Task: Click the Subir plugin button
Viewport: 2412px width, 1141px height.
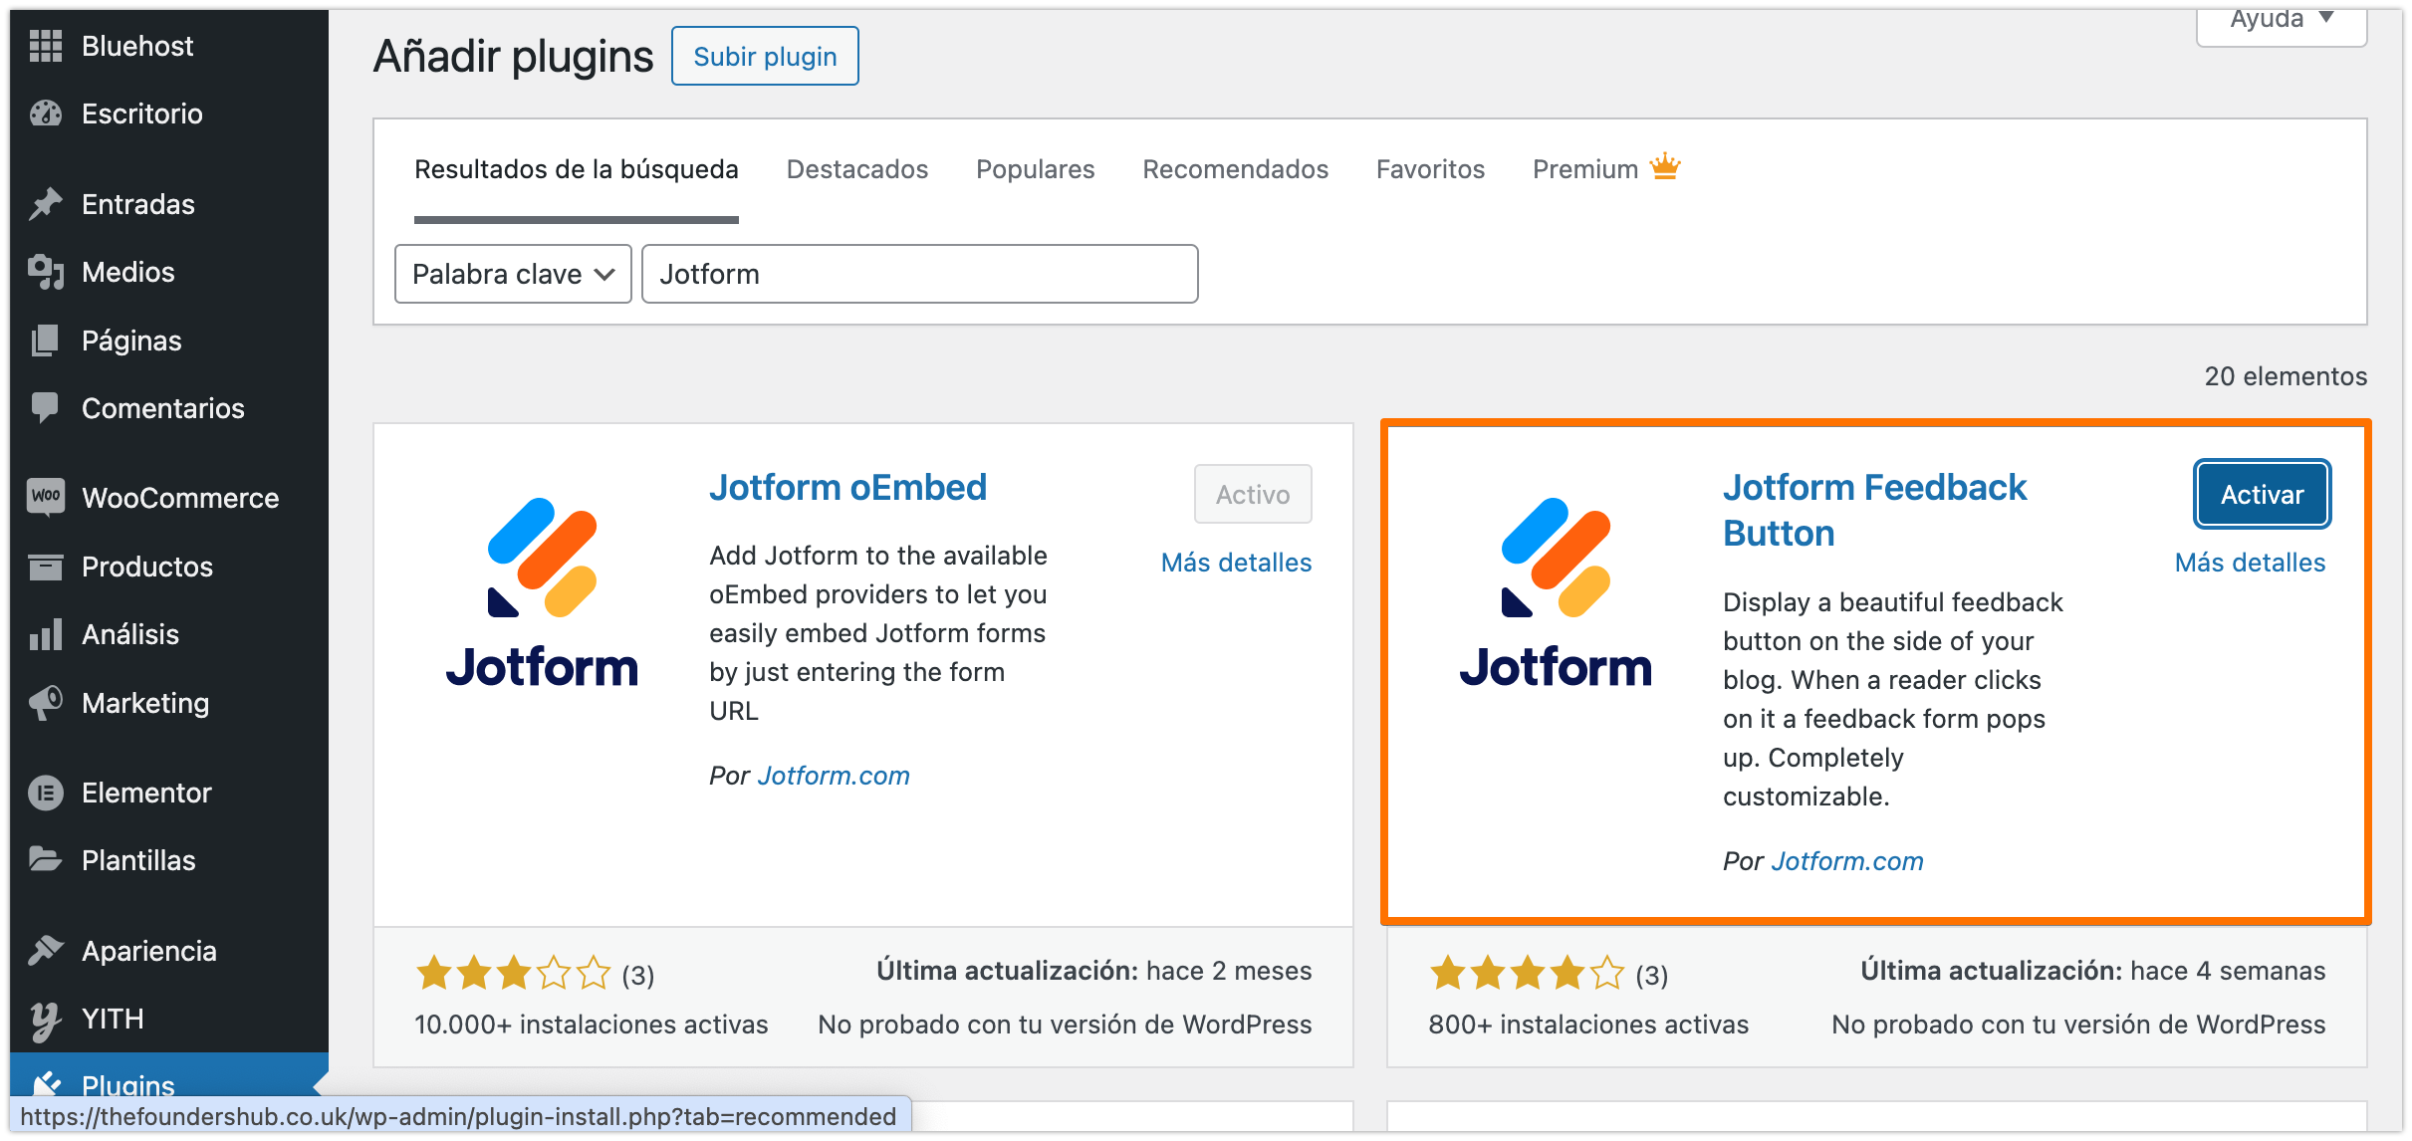Action: point(765,57)
